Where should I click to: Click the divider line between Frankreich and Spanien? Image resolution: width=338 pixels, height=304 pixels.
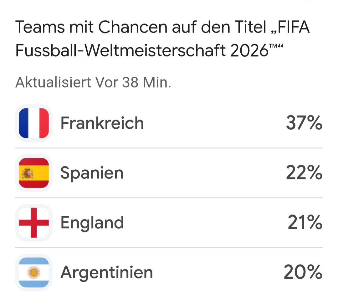[x=169, y=148]
